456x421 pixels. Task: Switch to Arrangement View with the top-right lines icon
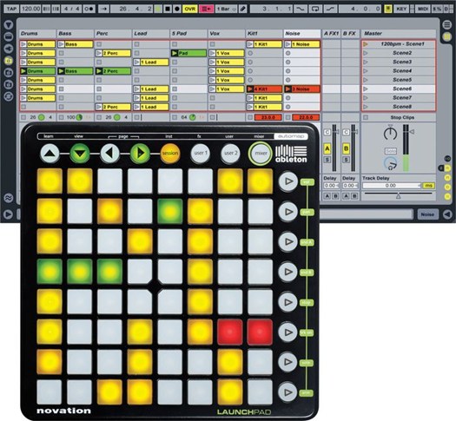(446, 24)
